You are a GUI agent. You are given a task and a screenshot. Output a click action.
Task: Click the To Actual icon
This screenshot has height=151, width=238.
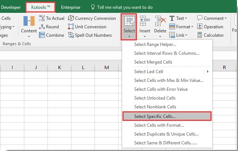pyautogui.click(x=42, y=18)
